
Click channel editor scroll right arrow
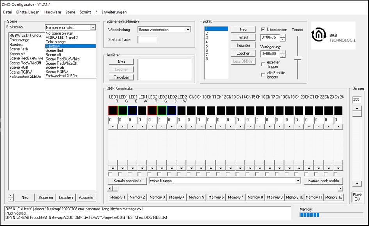340,188
